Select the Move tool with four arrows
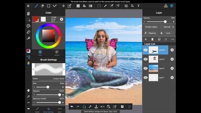The height and width of the screenshot is (113, 201). point(63,6)
